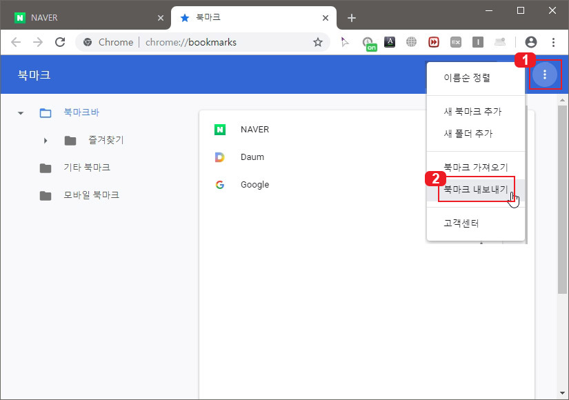Viewport: 569px width, 400px height.
Task: Switch to the NAVER tab
Action: [x=83, y=17]
